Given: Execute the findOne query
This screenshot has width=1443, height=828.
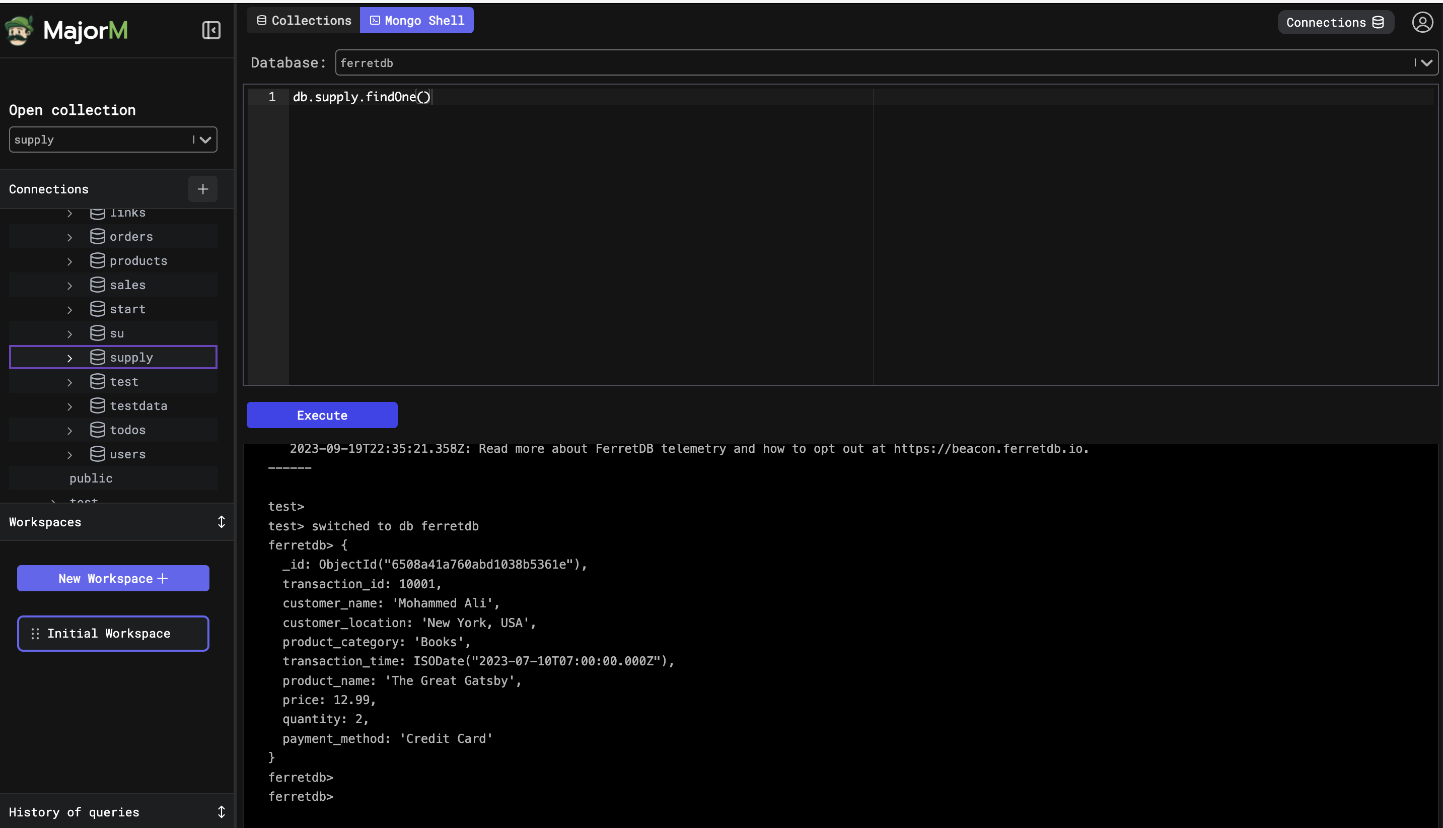Looking at the screenshot, I should [322, 415].
